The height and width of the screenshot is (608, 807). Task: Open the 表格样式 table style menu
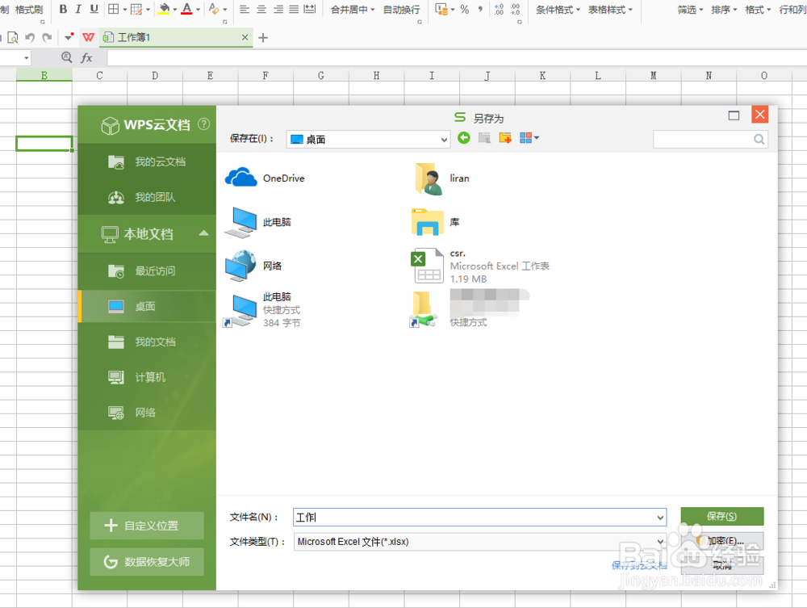click(x=610, y=9)
